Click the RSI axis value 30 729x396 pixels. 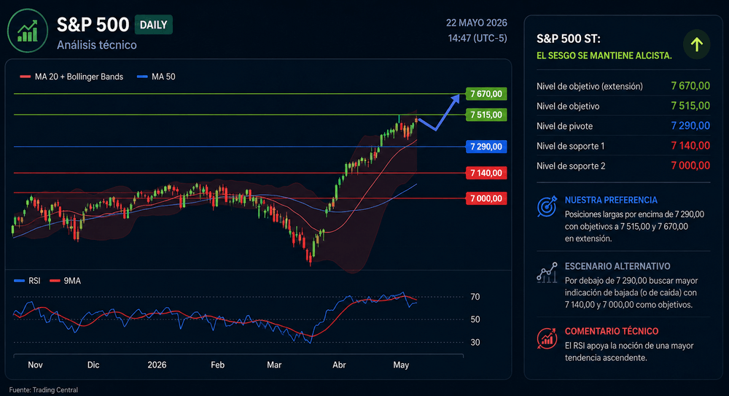475,343
